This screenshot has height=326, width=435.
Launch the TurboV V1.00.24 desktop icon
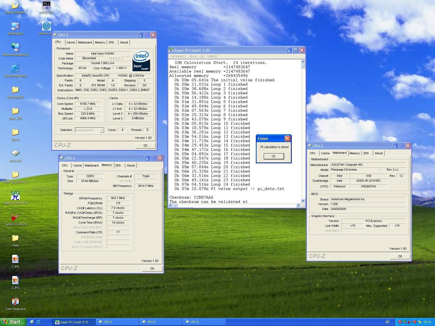coord(15,219)
